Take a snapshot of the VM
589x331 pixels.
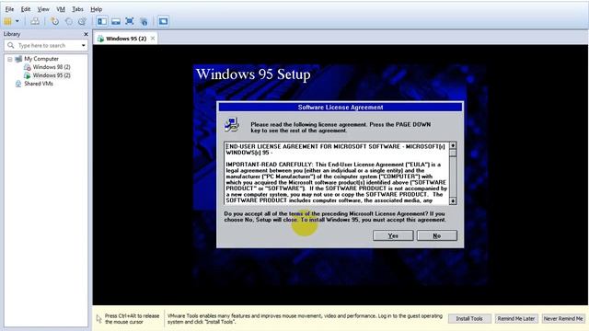(55, 21)
